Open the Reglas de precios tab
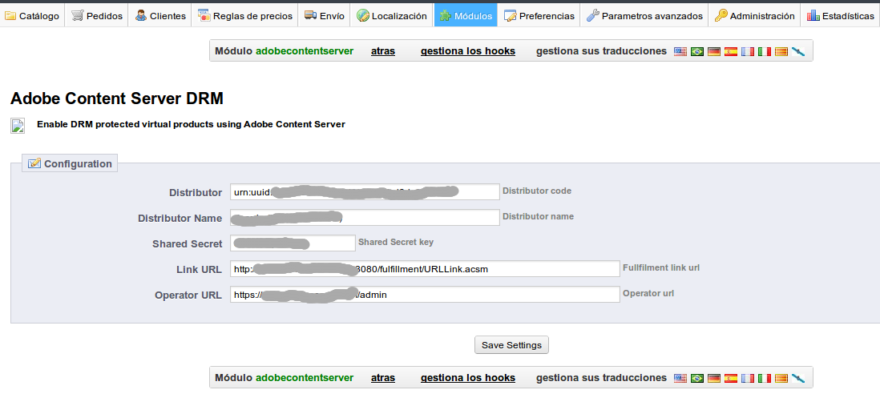This screenshot has height=406, width=880. tap(244, 16)
